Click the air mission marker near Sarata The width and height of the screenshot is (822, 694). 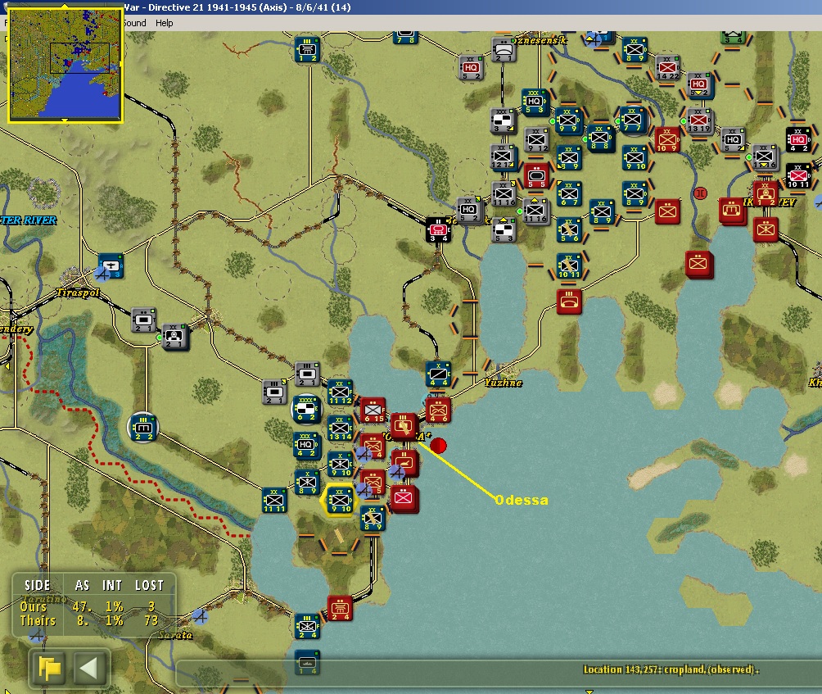pyautogui.click(x=200, y=616)
